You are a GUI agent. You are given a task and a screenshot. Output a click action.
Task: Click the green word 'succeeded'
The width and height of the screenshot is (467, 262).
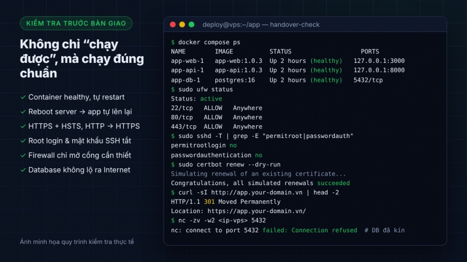point(334,183)
